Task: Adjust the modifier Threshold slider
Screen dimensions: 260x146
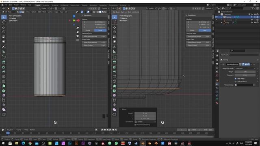Action: click(245, 75)
